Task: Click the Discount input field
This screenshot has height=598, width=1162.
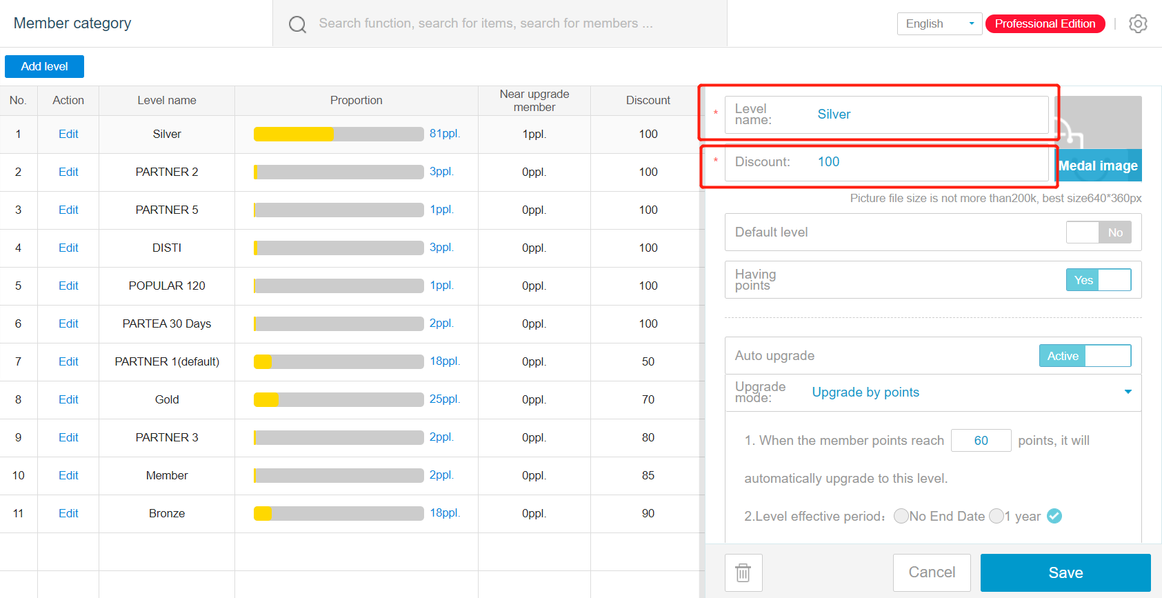Action: pyautogui.click(x=887, y=162)
